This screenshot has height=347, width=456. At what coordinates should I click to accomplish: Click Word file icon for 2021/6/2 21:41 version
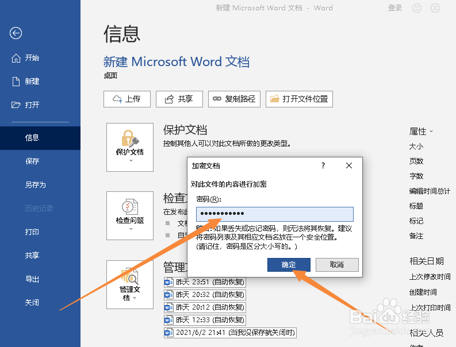point(168,333)
